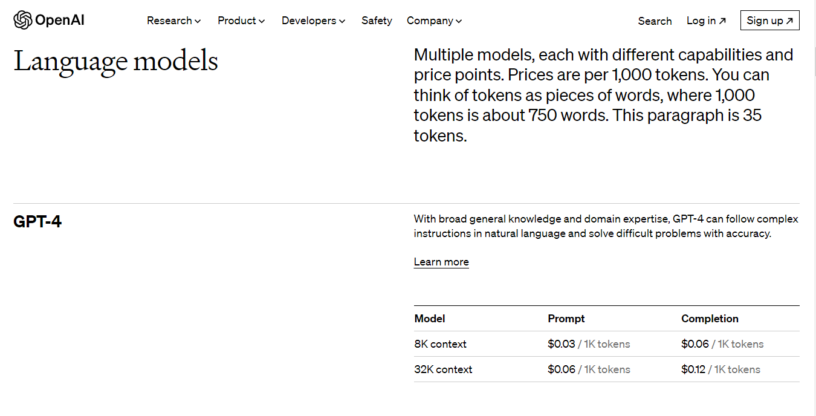Click the arrow icon beside Log in
Viewport: 816px width, 416px height.
(x=722, y=21)
